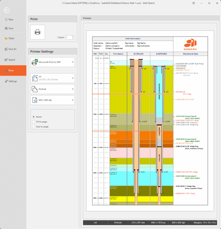Click the back arrow circle icon
This screenshot has width=221, height=229.
click(7, 10)
